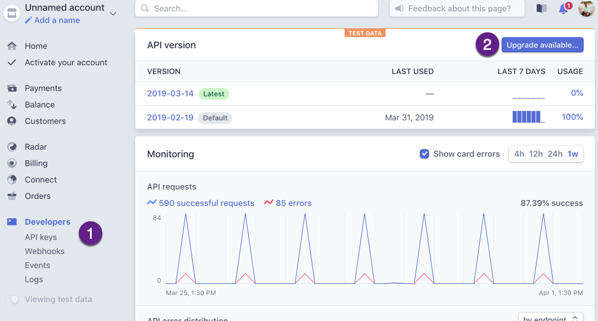598x321 pixels.
Task: Click the VERSION column header
Action: click(x=163, y=72)
